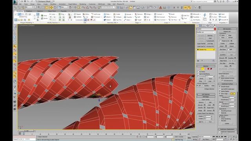The height and width of the screenshot is (141, 251).
Task: Add TurboSmooth modifier button
Action: (210, 41)
